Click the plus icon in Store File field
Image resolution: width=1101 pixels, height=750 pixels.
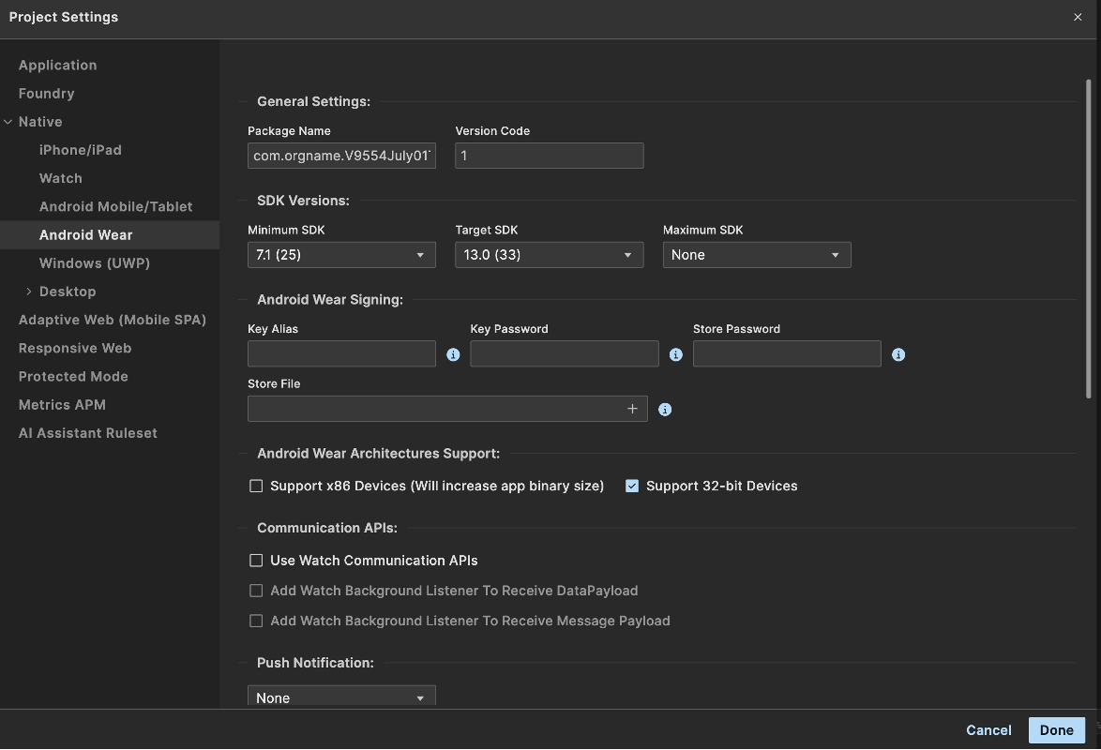point(632,409)
